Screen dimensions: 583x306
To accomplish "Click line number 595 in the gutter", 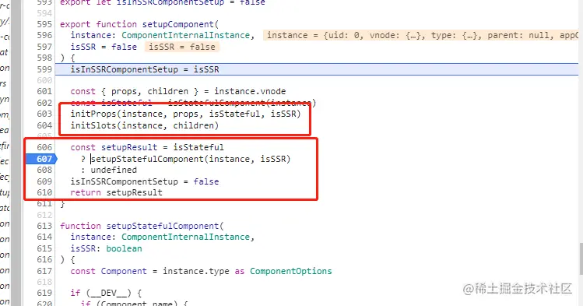I will click(44, 24).
